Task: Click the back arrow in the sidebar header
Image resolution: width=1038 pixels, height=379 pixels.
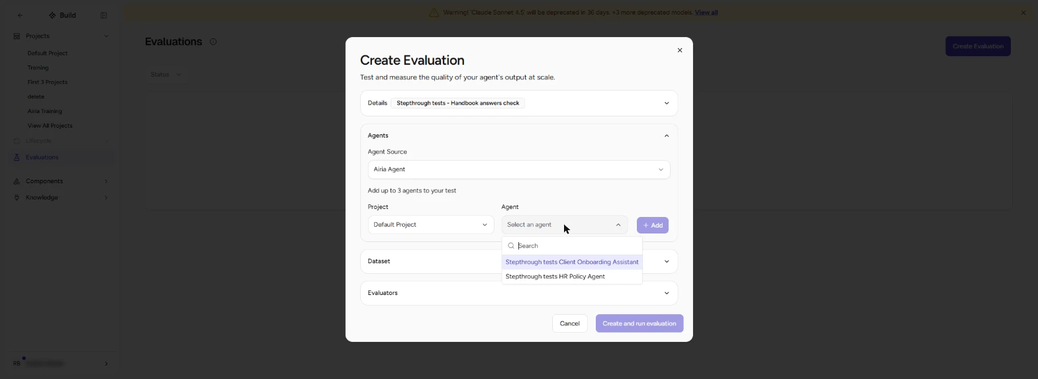Action: [20, 15]
